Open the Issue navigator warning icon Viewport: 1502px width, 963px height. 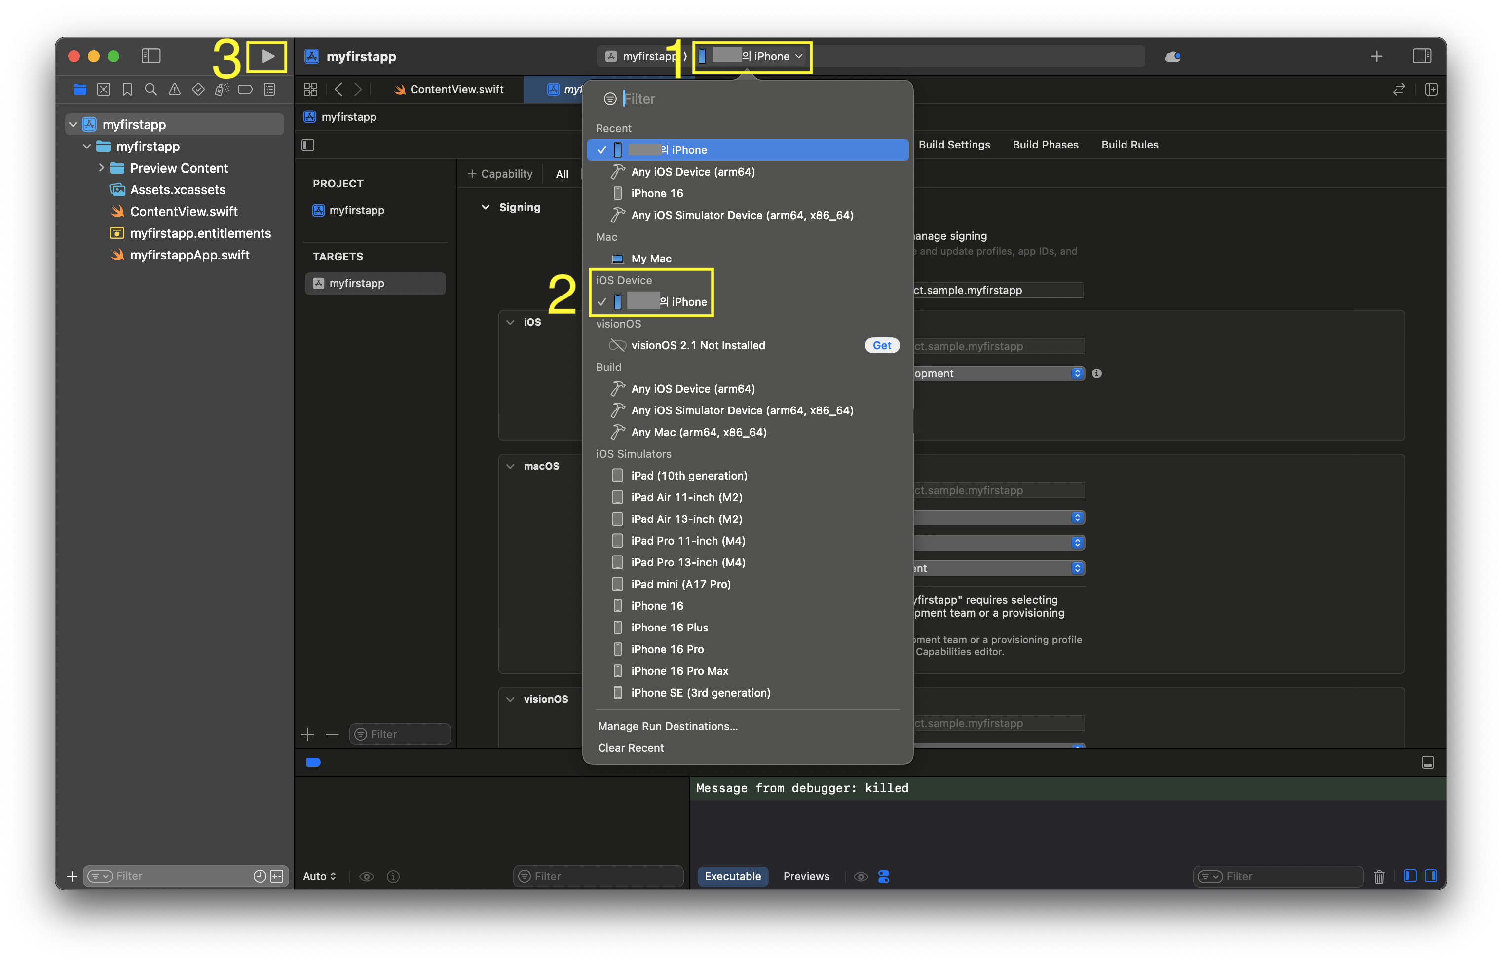(x=175, y=89)
